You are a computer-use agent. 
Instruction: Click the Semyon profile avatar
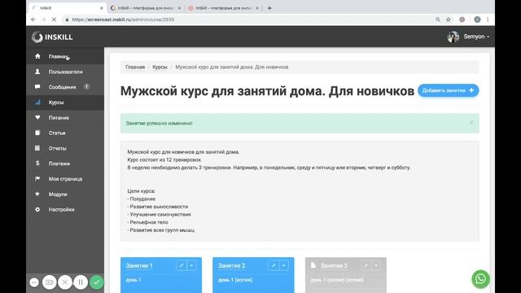(x=453, y=37)
